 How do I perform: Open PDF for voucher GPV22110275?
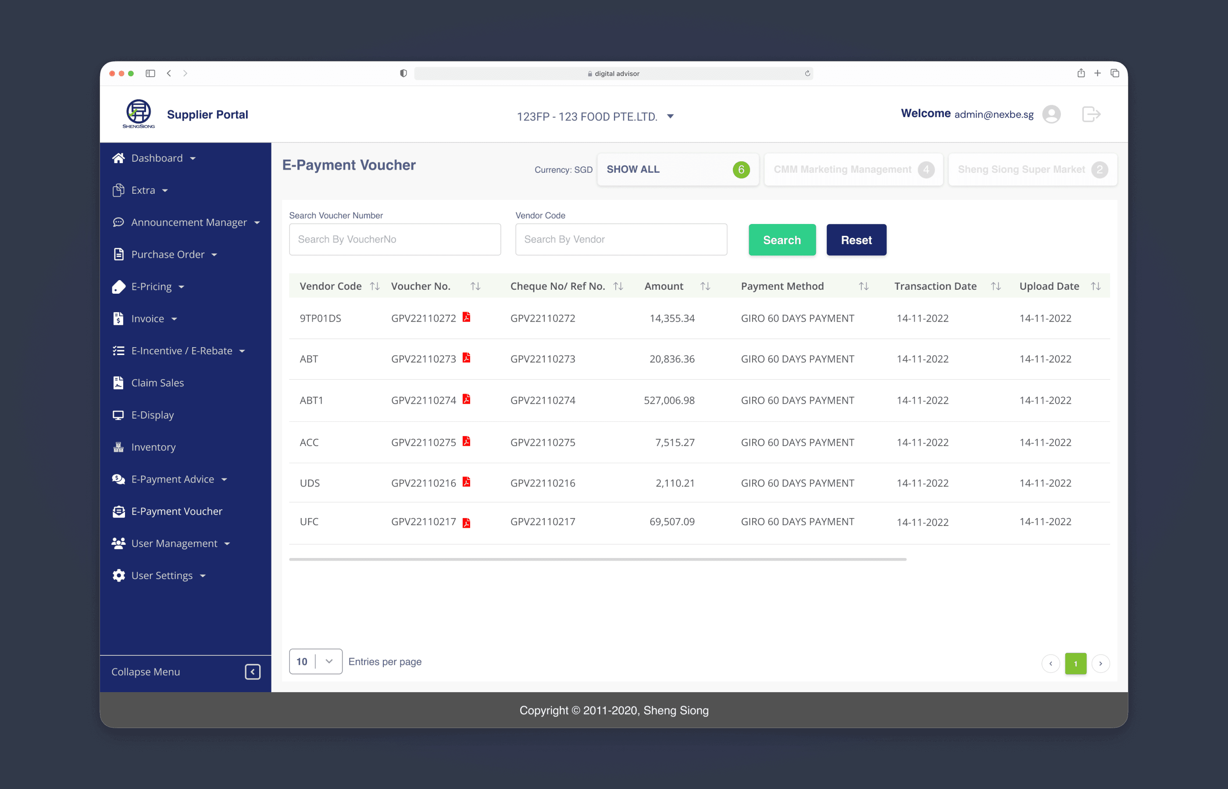pyautogui.click(x=466, y=441)
